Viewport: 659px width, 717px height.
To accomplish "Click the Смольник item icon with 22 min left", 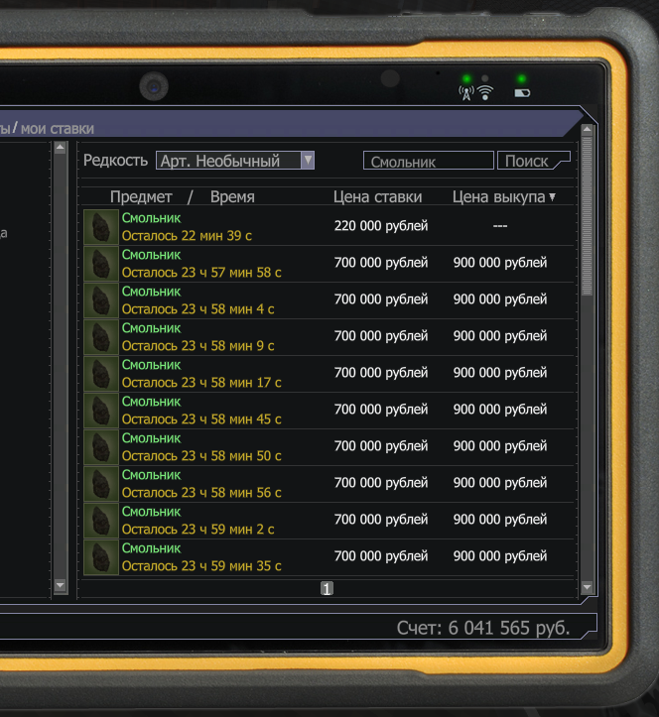I will tap(100, 226).
